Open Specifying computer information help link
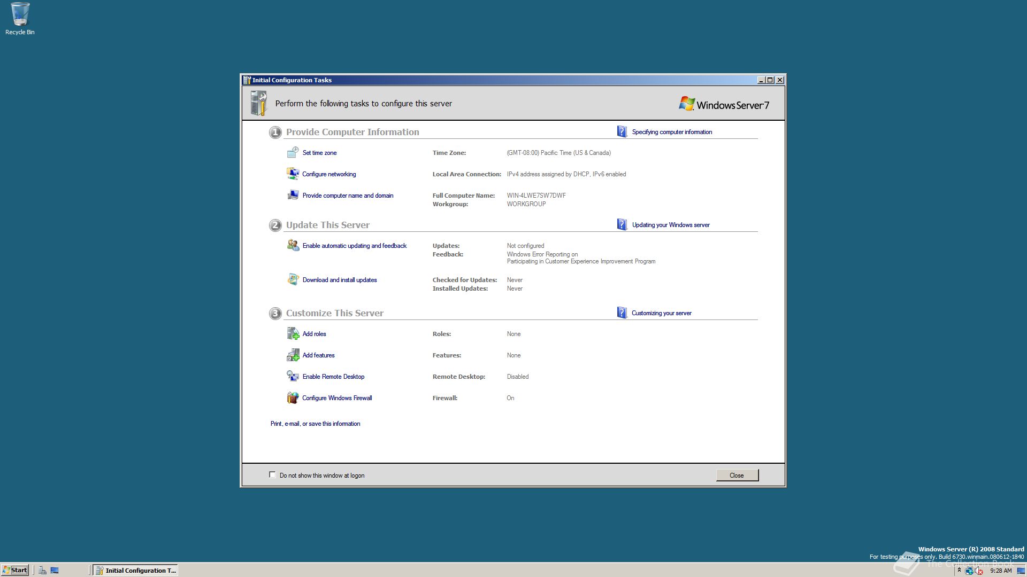 (672, 132)
